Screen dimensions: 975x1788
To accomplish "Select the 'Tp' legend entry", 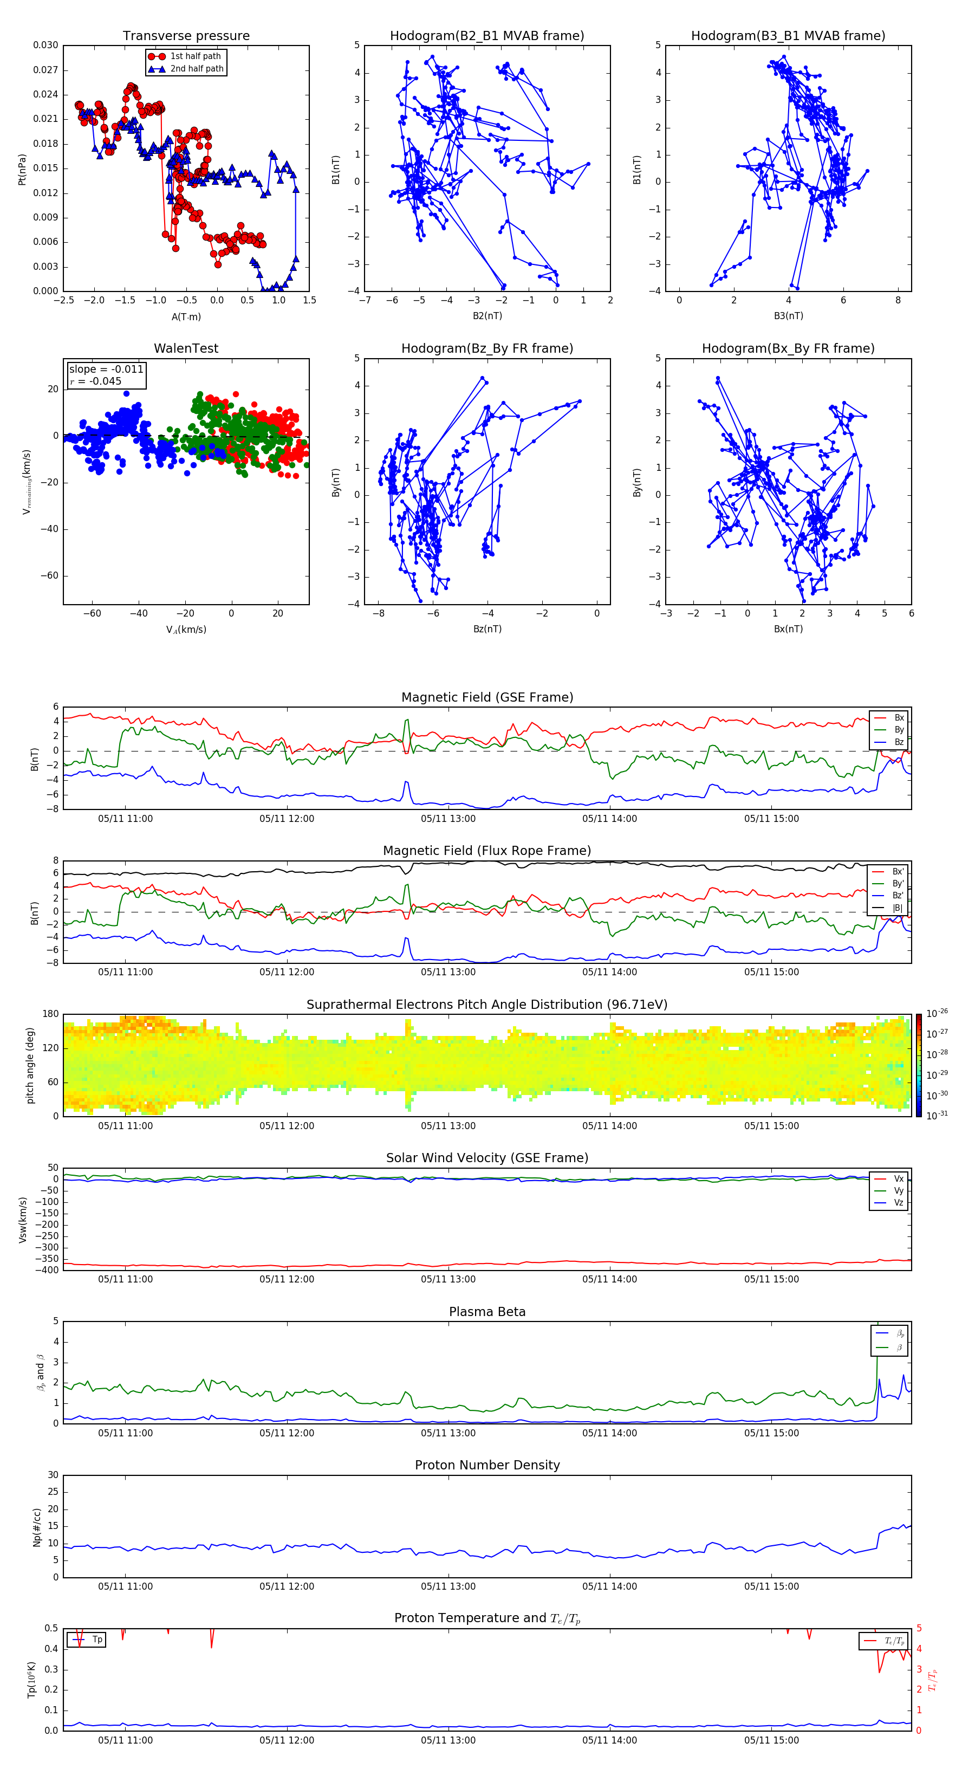I will click(x=87, y=1640).
